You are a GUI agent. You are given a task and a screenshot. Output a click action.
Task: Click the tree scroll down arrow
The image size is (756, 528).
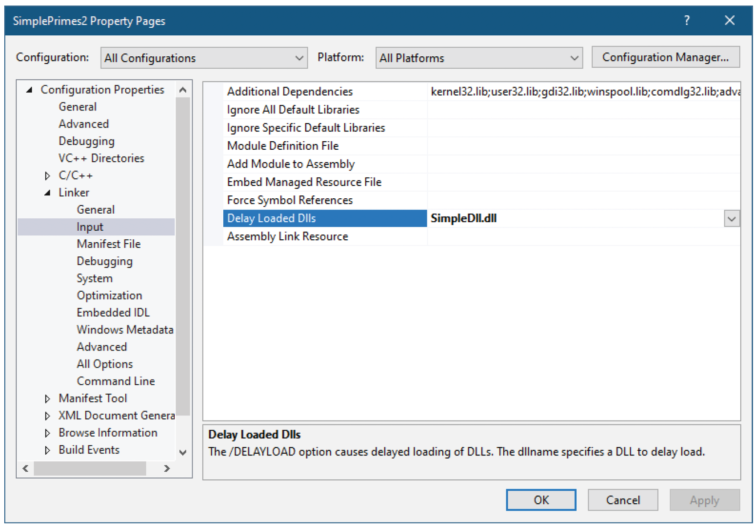[183, 453]
